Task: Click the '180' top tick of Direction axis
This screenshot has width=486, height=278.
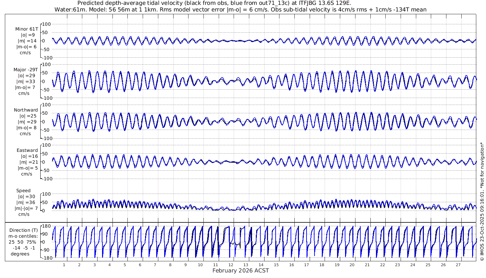Action: tap(47, 226)
